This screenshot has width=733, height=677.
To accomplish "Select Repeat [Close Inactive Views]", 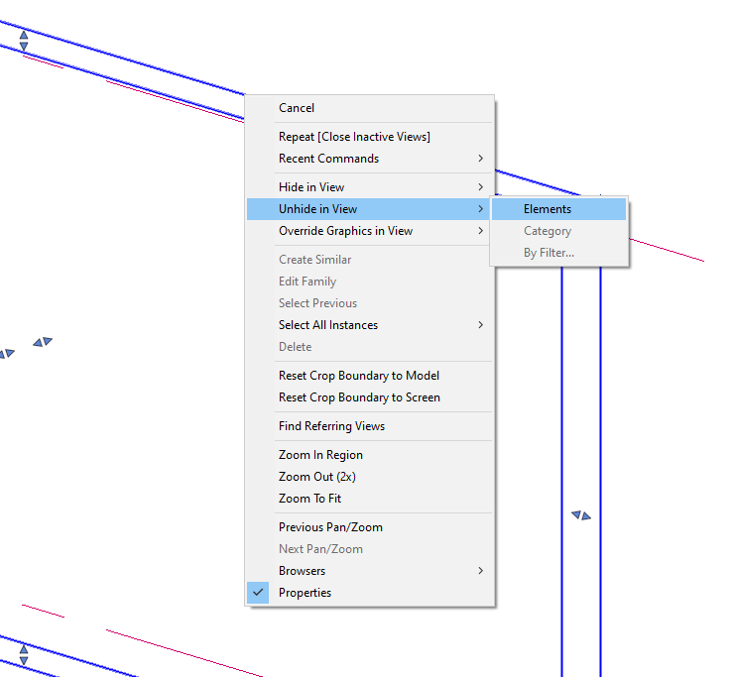I will tap(369, 137).
